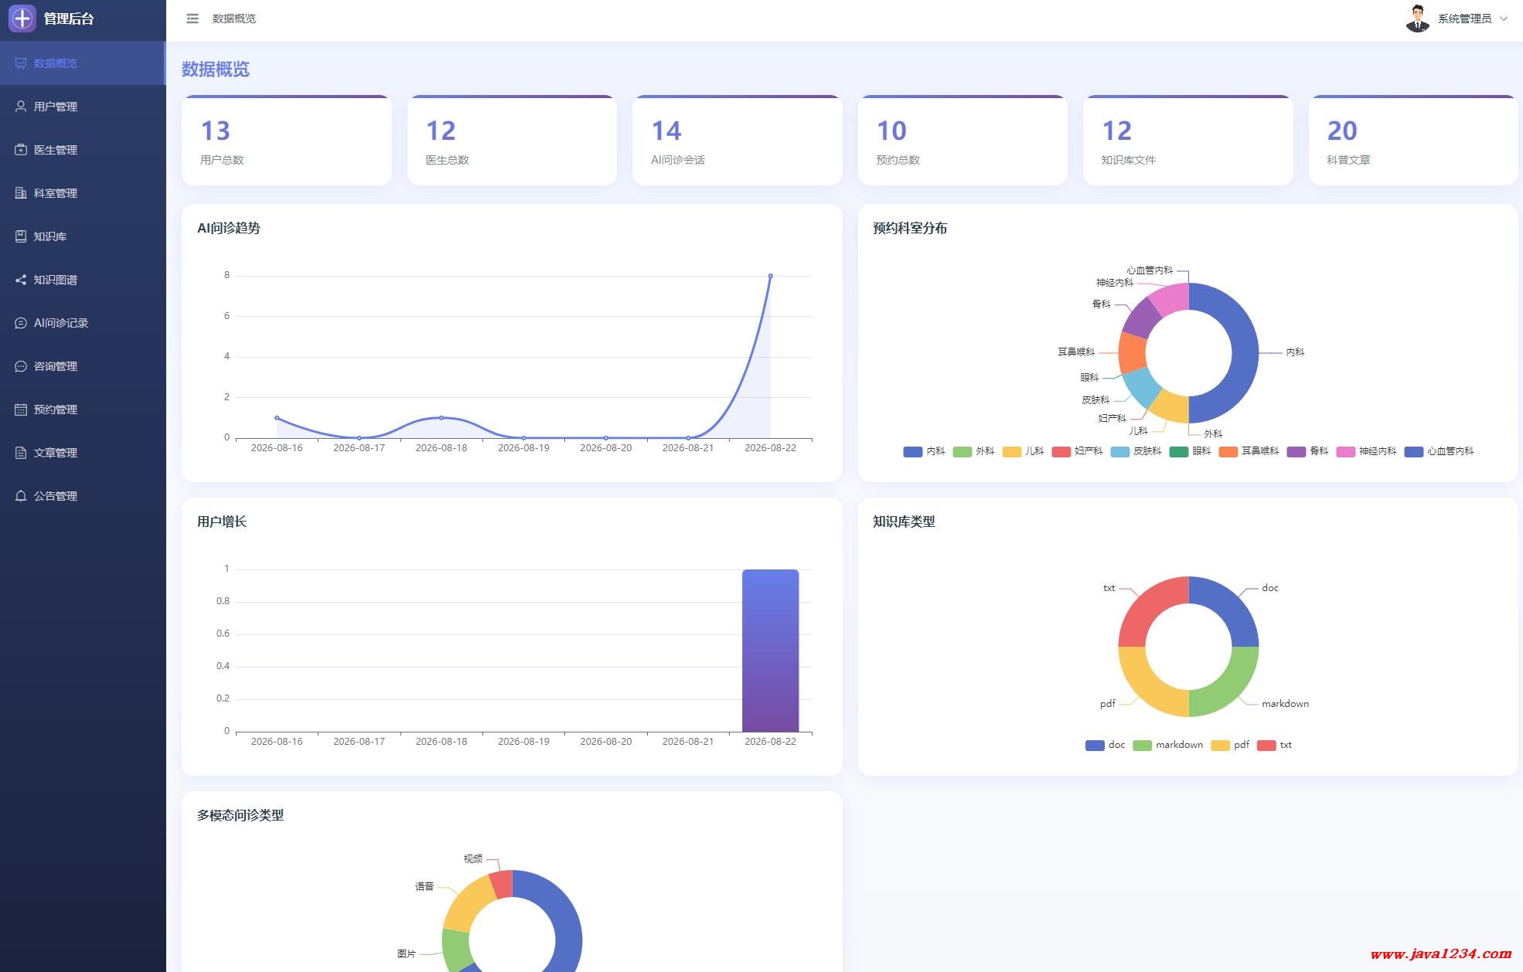
Task: Click the 用户管理 person icon
Action: pos(21,107)
